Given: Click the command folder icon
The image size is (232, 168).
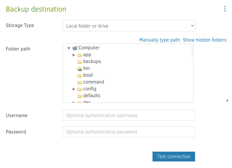Looking at the screenshot, I should point(80,82).
